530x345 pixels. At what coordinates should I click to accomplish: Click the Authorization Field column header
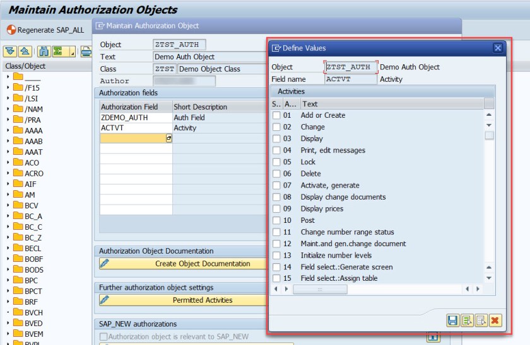136,107
